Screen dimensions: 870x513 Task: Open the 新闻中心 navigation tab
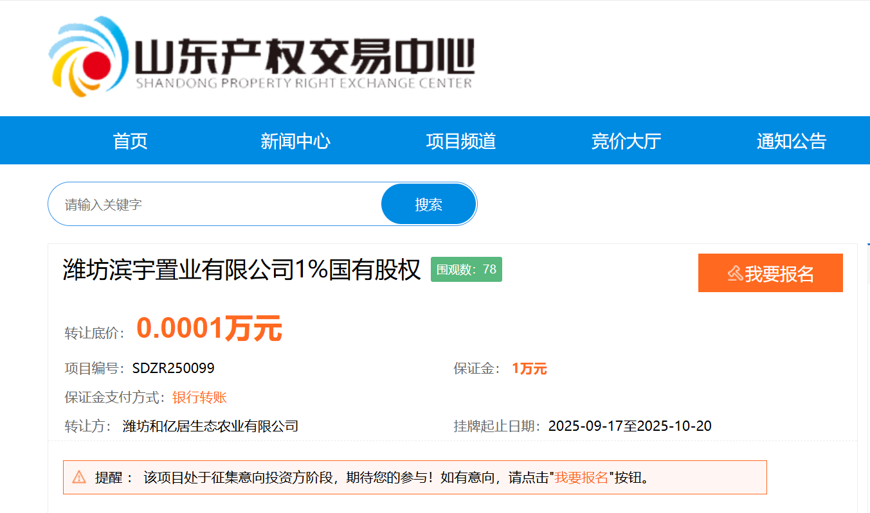[295, 141]
